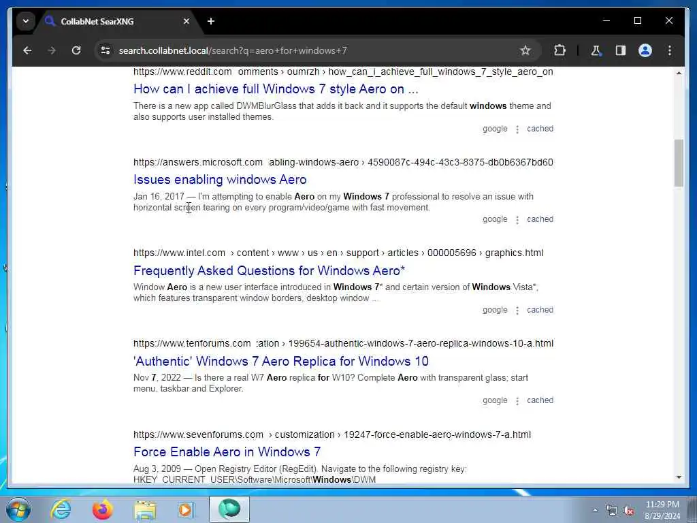Show hidden system tray icons
Image resolution: width=697 pixels, height=523 pixels.
(x=595, y=510)
